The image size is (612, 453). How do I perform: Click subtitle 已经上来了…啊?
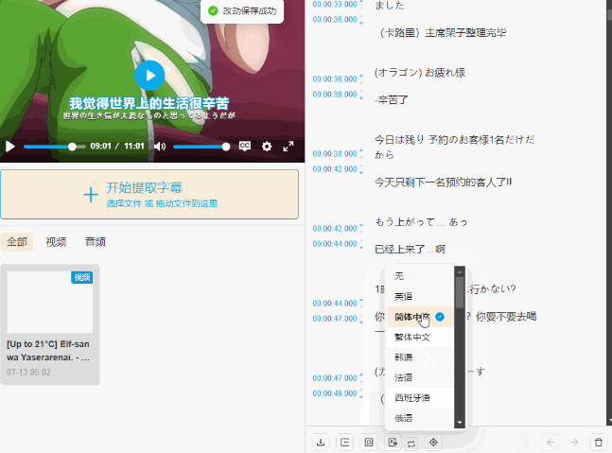click(x=410, y=250)
